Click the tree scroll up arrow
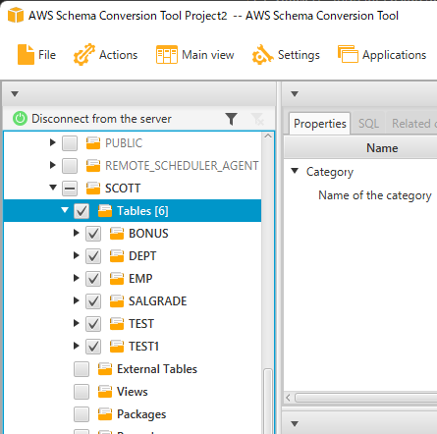The height and width of the screenshot is (434, 437). [x=268, y=136]
